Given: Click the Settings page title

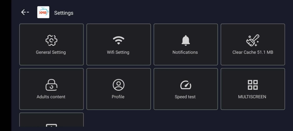Looking at the screenshot, I should pos(64,13).
